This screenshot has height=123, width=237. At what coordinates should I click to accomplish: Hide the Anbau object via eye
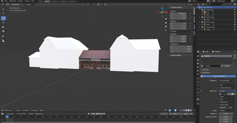pyautogui.click(x=235, y=29)
